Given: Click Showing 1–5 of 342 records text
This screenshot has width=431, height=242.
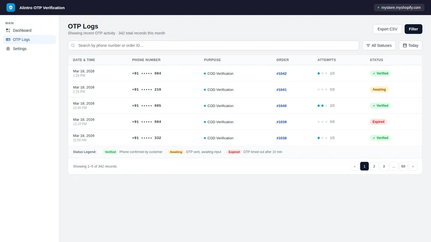Looking at the screenshot, I should click(x=95, y=166).
